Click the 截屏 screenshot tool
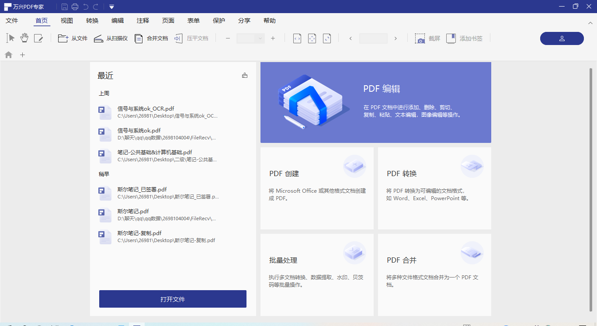 point(427,38)
